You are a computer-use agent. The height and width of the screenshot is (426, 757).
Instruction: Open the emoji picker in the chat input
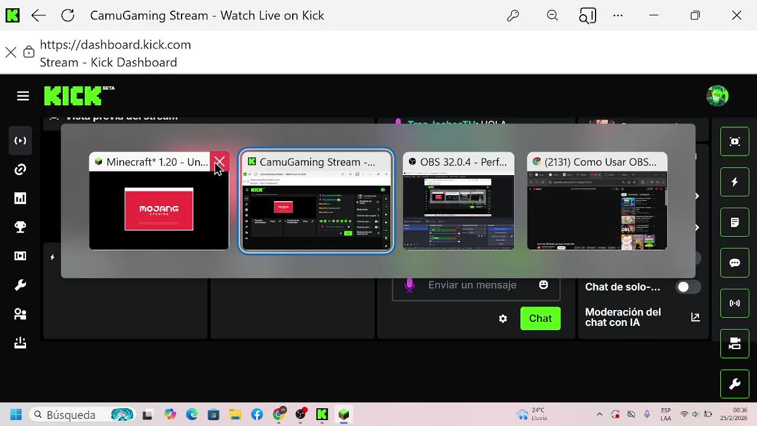tap(544, 285)
